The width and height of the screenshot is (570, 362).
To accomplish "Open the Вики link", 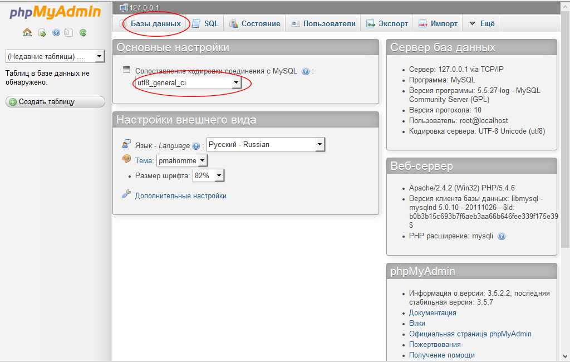I will click(417, 324).
